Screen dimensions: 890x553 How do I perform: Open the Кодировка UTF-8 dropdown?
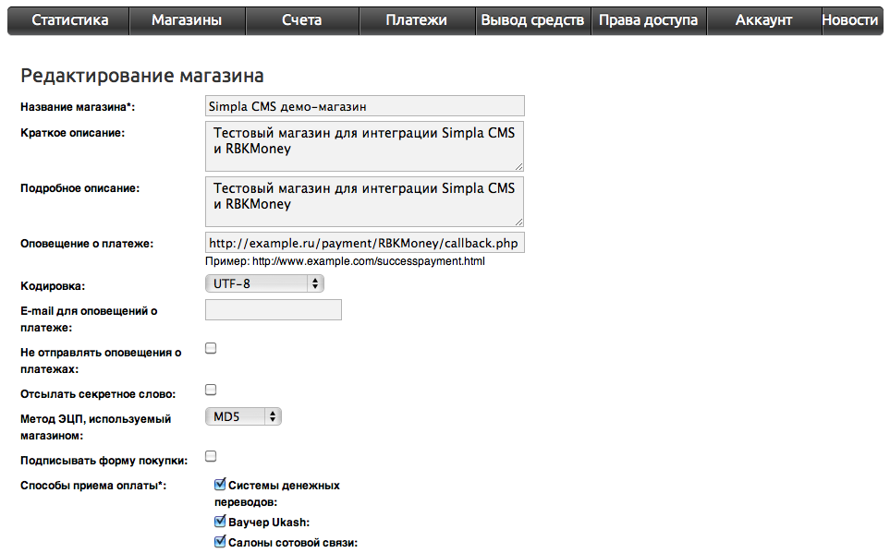(x=264, y=284)
